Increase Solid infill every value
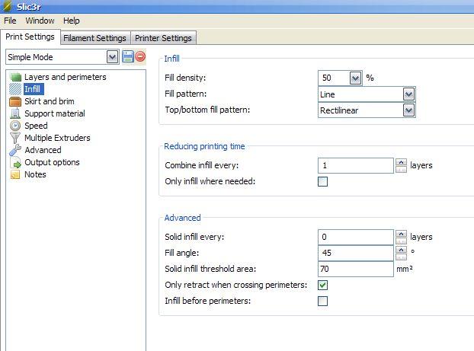 pyautogui.click(x=401, y=234)
